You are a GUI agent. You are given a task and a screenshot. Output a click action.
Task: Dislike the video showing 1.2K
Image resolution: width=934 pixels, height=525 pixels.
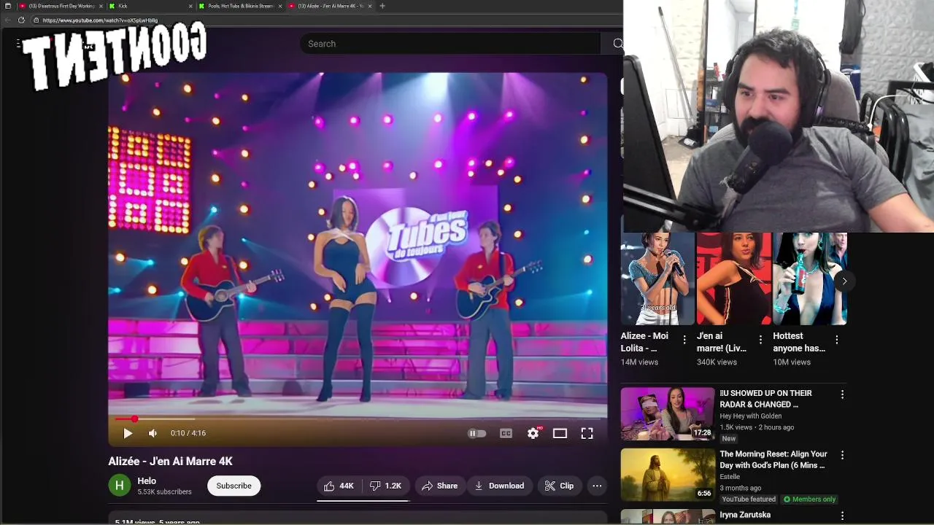385,486
